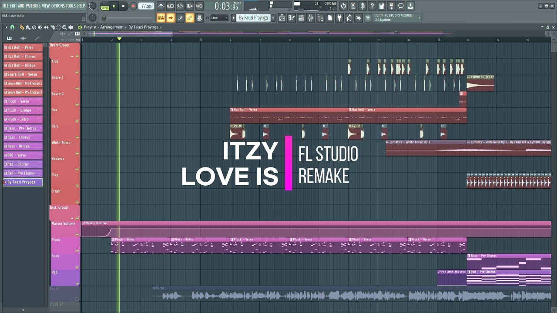Image resolution: width=557 pixels, height=313 pixels.
Task: Mute the Pluck track
Action: [x=77, y=251]
